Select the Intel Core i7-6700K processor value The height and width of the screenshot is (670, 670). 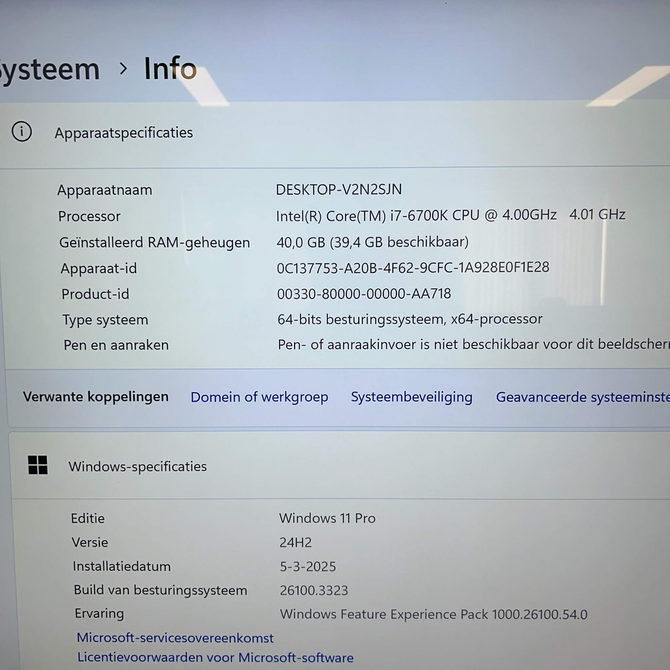[x=450, y=215]
